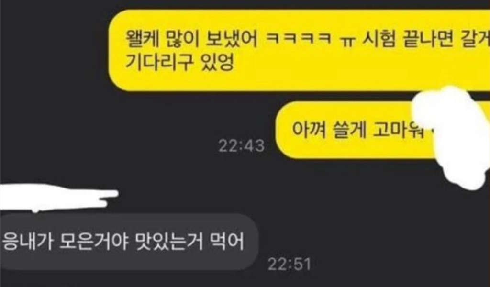Select the word 먹어 ending the gray bubble
This screenshot has height=287, width=490.
tap(226, 242)
